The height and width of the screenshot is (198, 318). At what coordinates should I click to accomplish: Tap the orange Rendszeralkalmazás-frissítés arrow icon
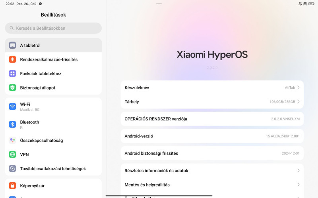pos(12,59)
